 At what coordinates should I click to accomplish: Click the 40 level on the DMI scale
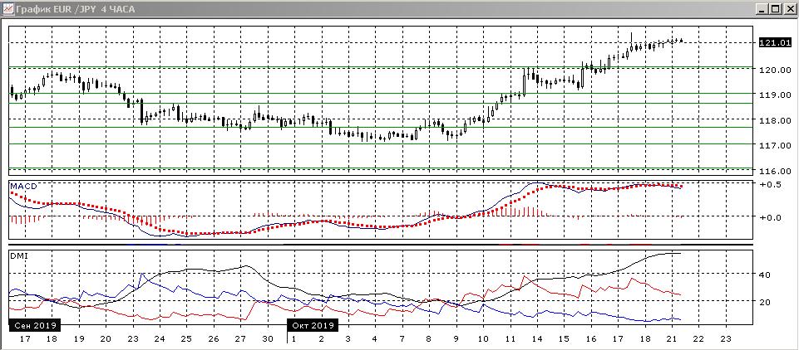(x=764, y=275)
